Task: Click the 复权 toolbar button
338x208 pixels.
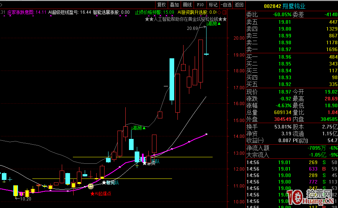Action: [161, 5]
